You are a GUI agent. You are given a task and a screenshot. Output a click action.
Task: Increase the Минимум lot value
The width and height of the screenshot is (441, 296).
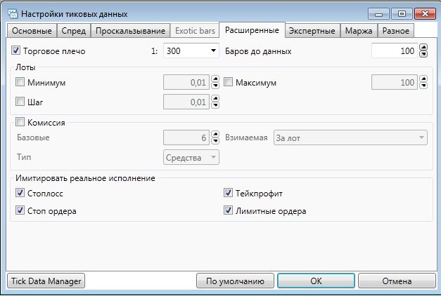(215, 79)
